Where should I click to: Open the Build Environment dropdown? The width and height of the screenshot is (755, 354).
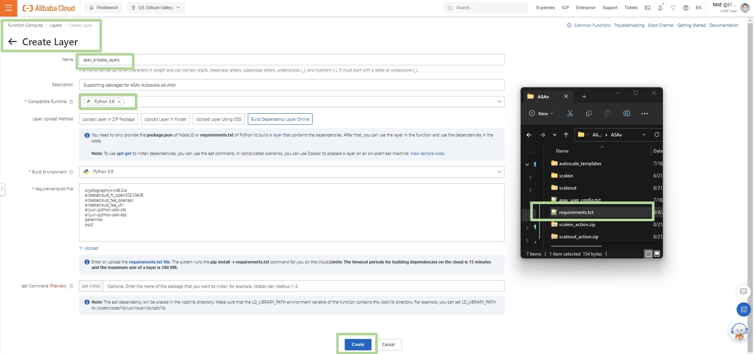(499, 172)
